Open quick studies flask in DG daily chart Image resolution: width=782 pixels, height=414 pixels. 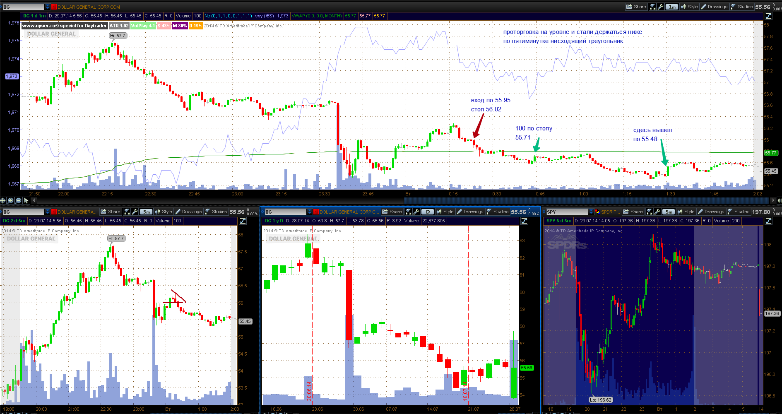[409, 212]
